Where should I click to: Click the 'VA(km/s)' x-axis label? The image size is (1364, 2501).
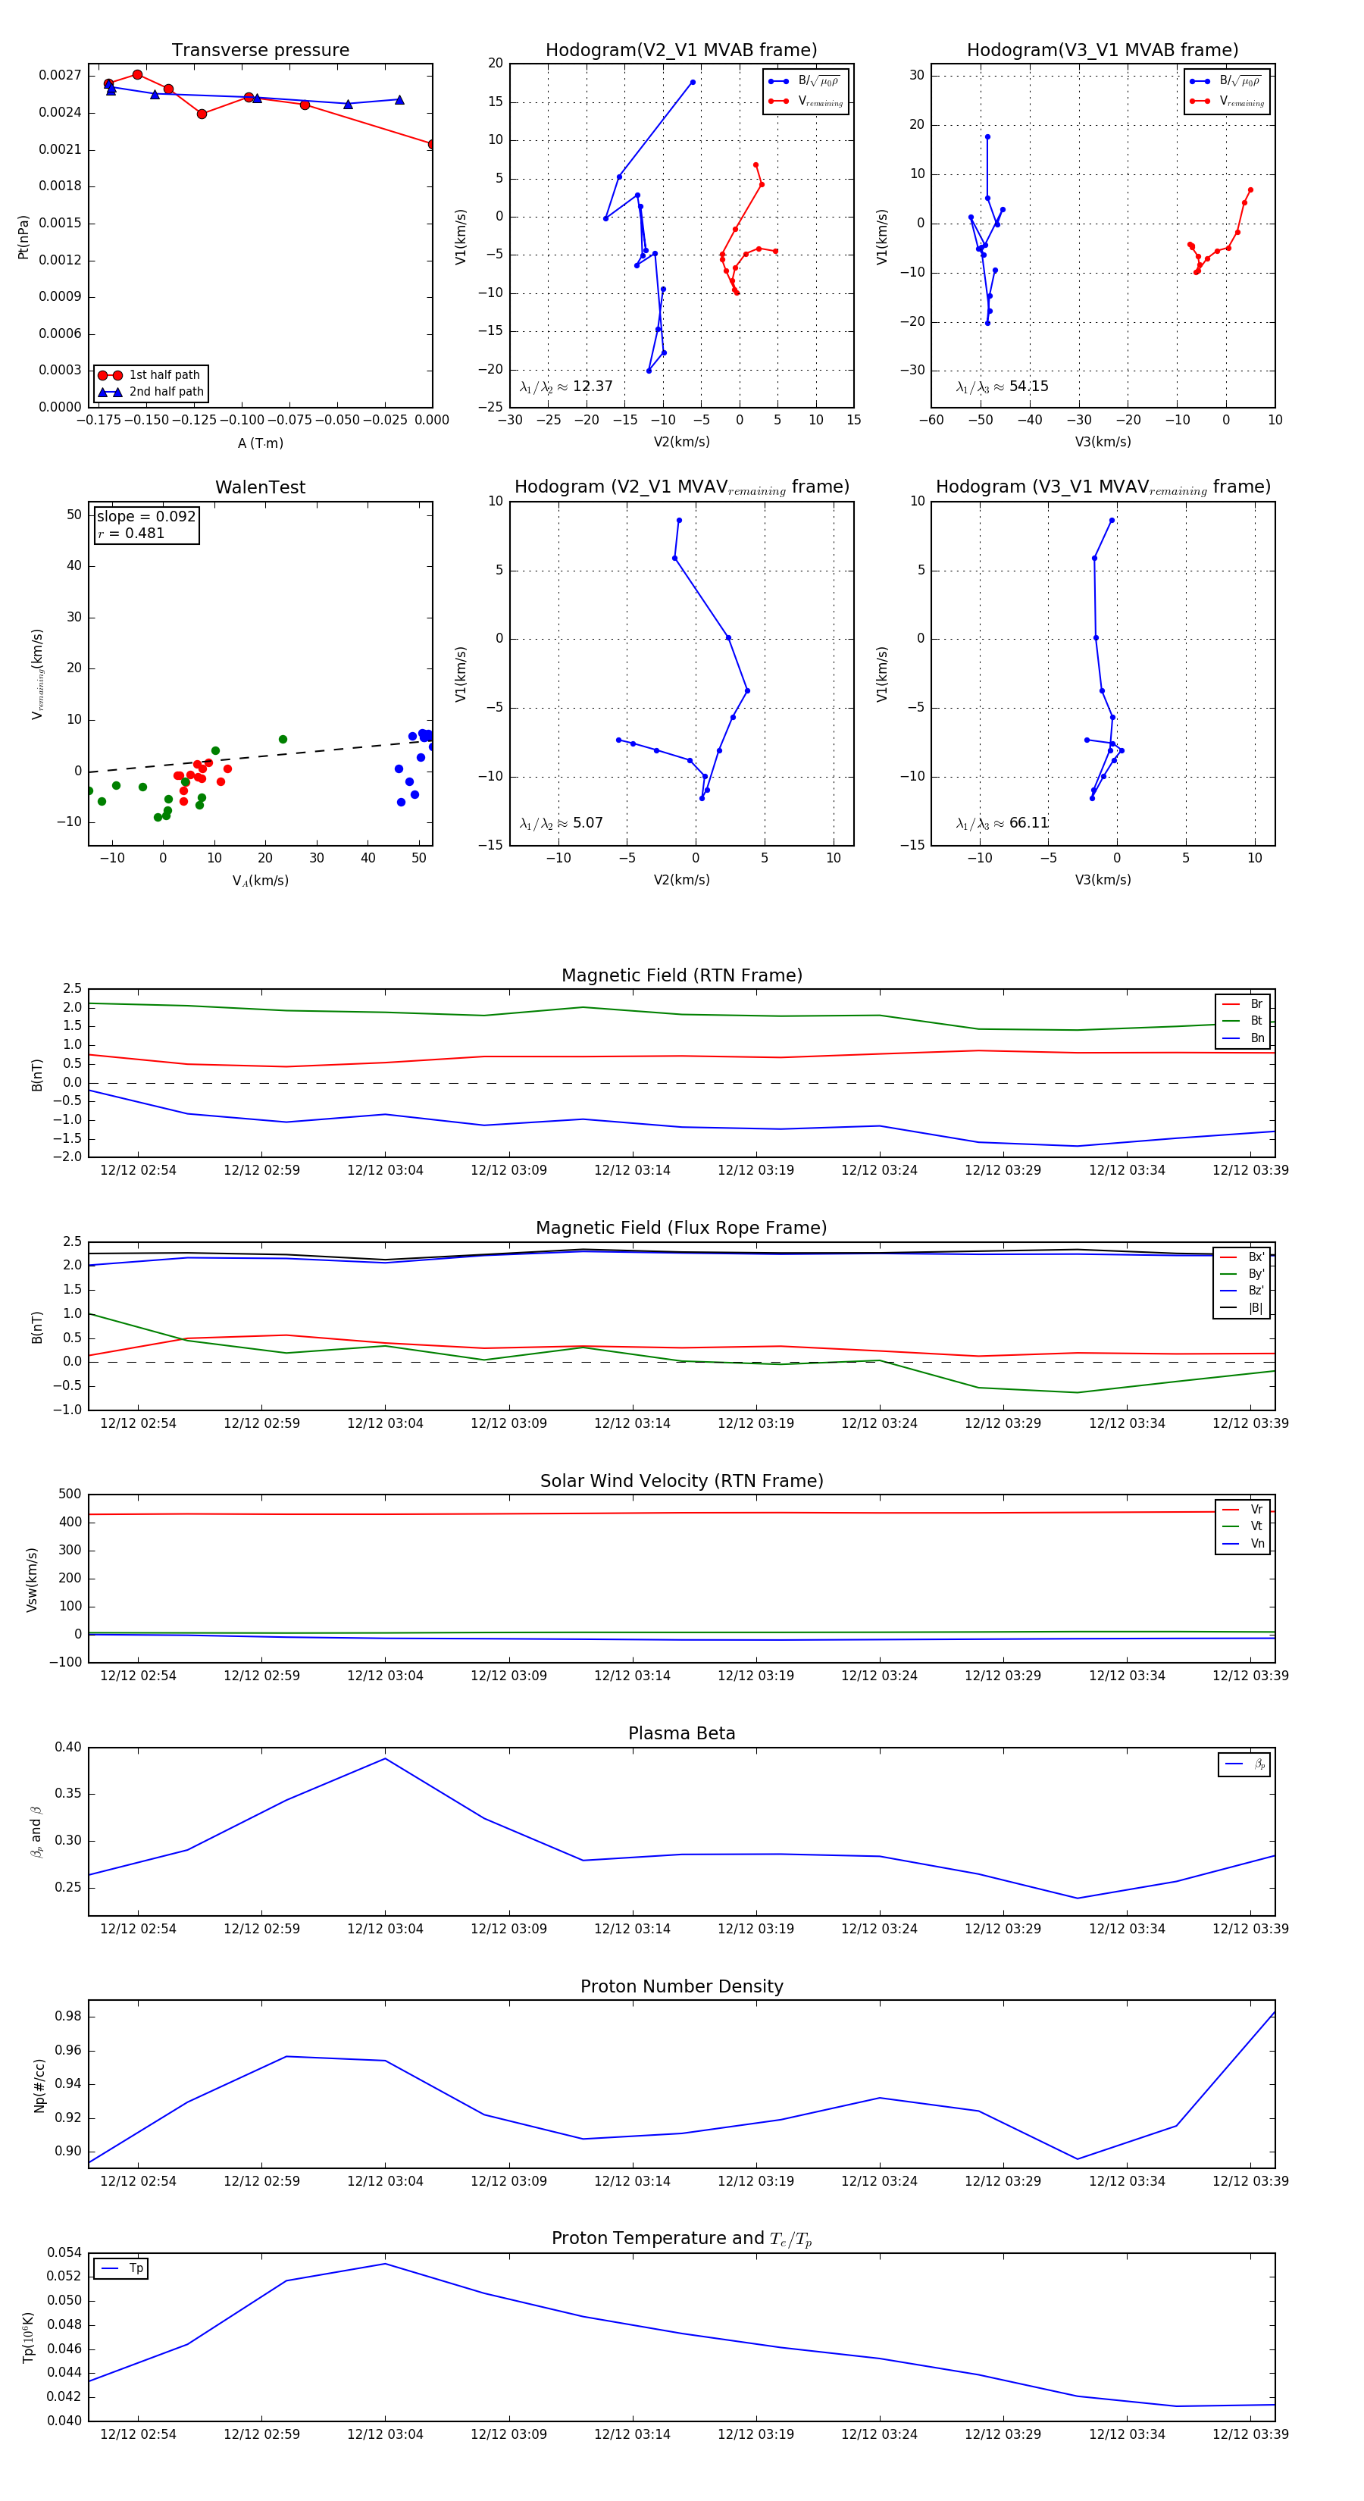point(260,881)
